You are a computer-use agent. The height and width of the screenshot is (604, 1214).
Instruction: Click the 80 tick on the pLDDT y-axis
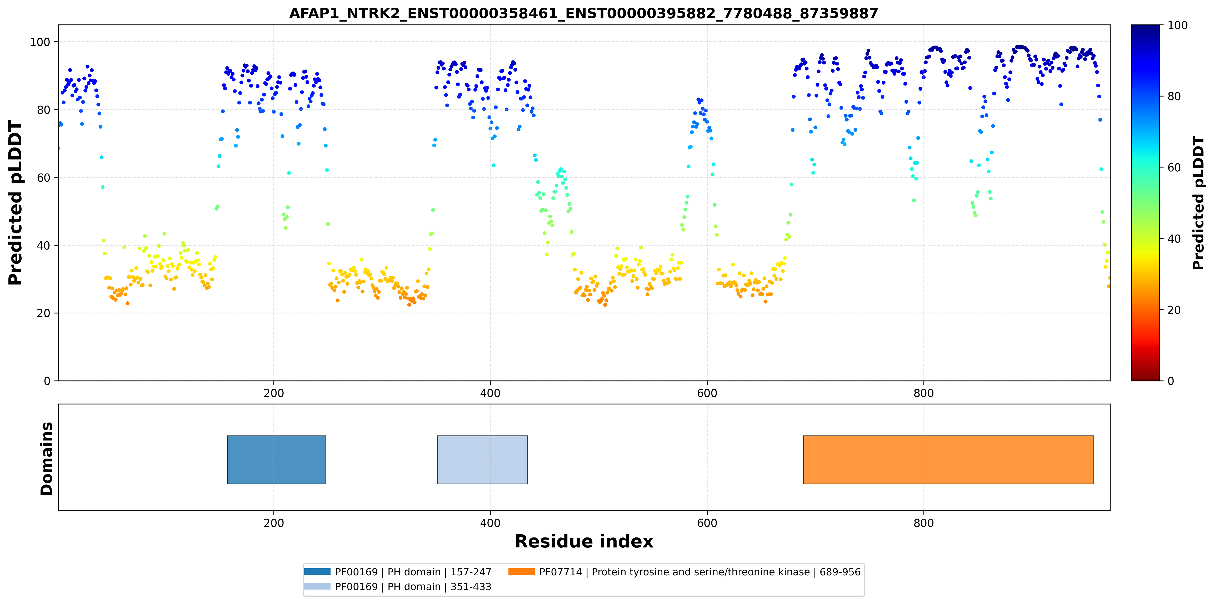click(x=43, y=110)
